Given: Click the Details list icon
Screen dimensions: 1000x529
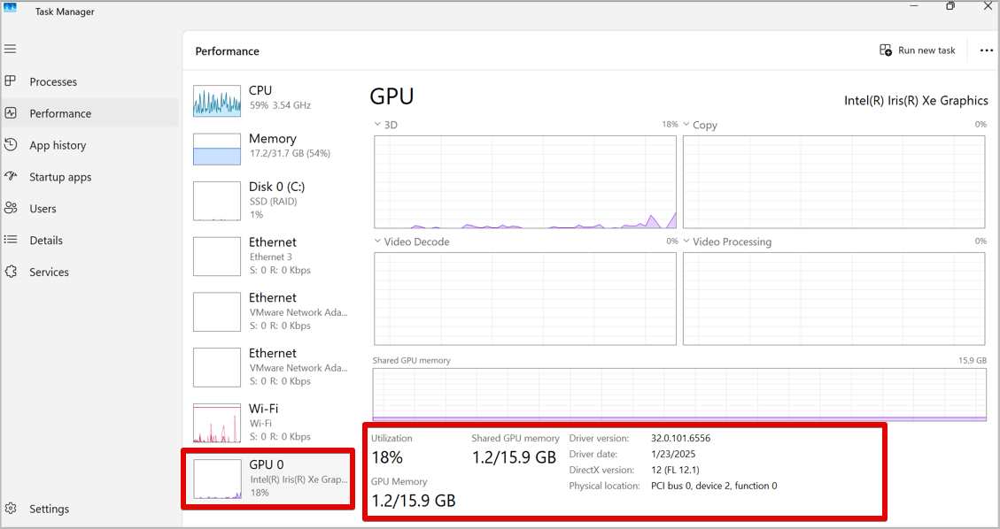Looking at the screenshot, I should [x=11, y=240].
